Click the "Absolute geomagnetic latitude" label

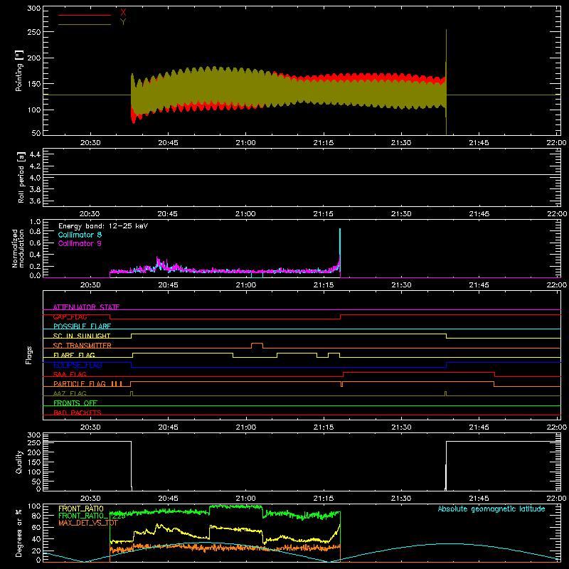[x=491, y=509]
